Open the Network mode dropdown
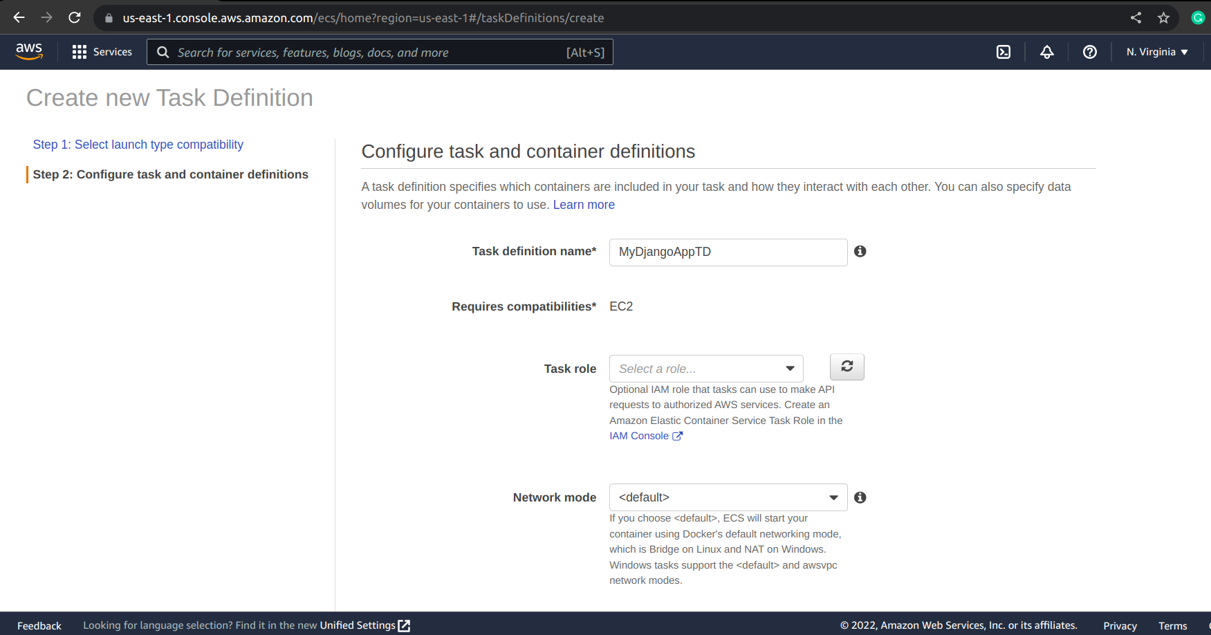Viewport: 1211px width, 635px height. 728,497
